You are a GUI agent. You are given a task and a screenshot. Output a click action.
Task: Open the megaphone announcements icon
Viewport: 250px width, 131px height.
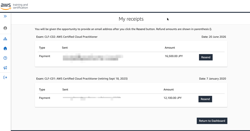point(5,68)
